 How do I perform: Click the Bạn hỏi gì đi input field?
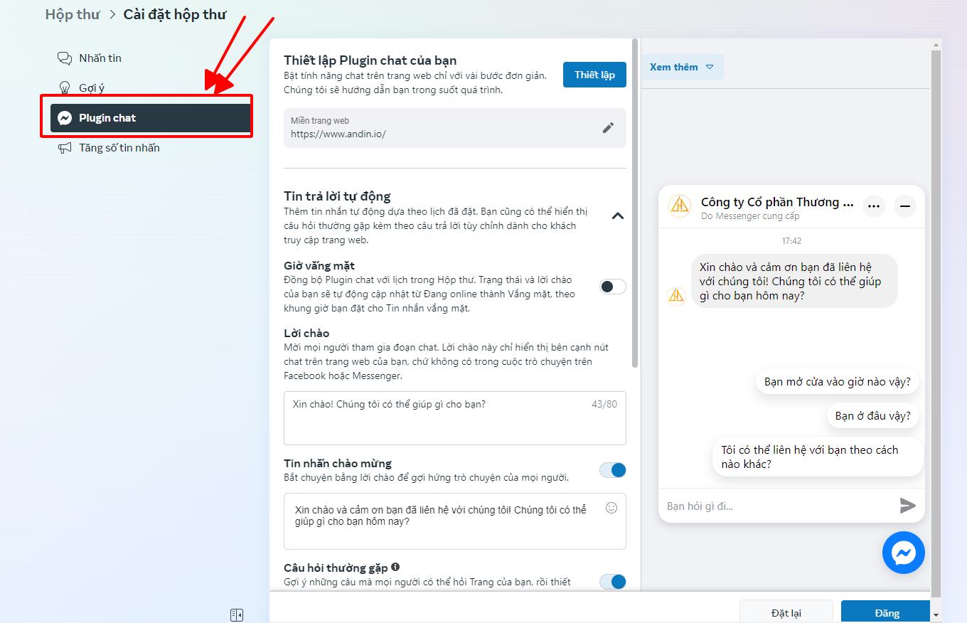(768, 506)
